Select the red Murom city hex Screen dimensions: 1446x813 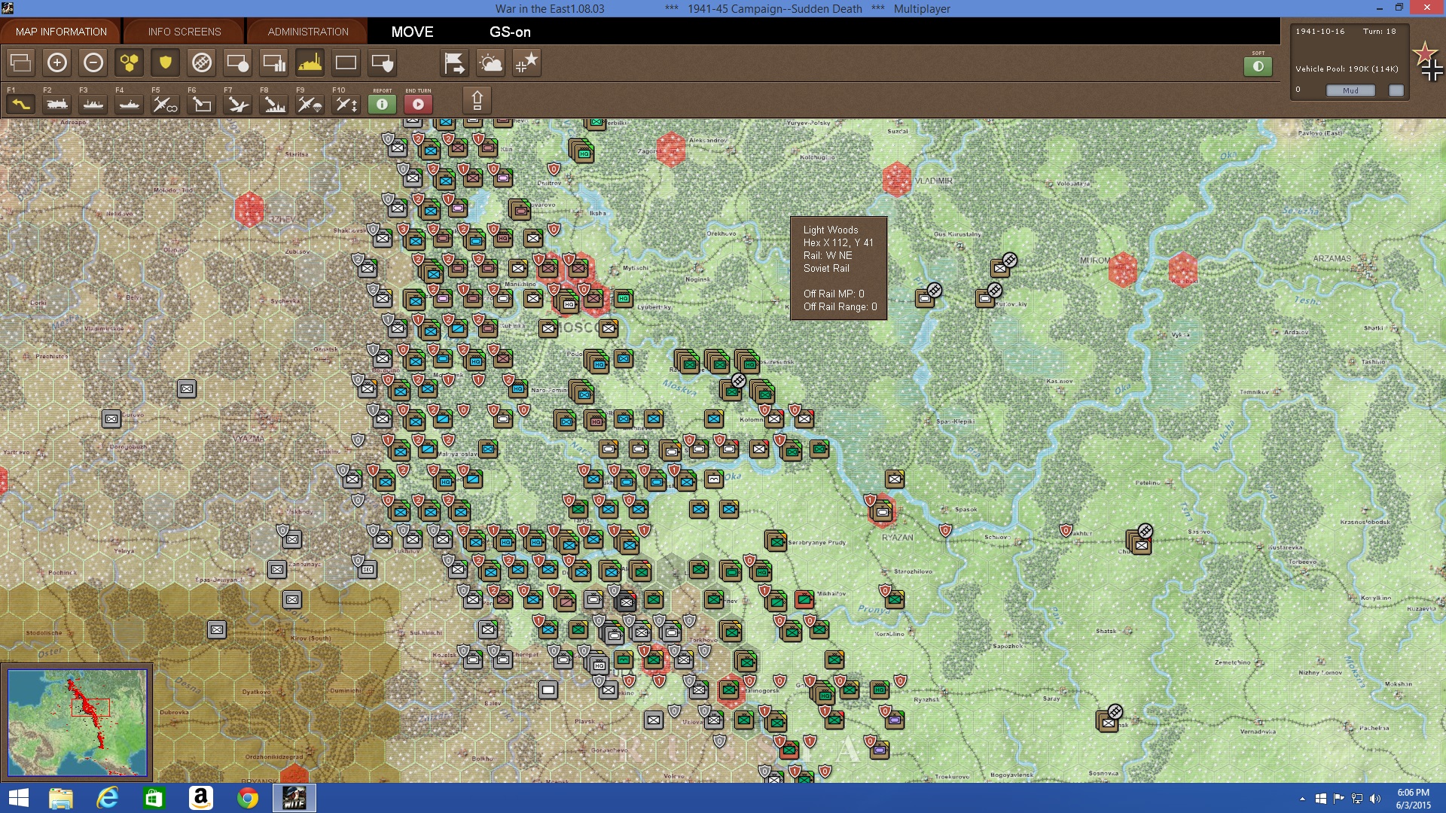click(1122, 269)
